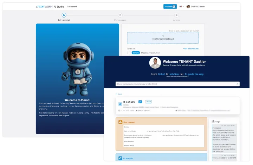The image size is (253, 165).
Task: Click the closed status badge
Action: coord(148,102)
